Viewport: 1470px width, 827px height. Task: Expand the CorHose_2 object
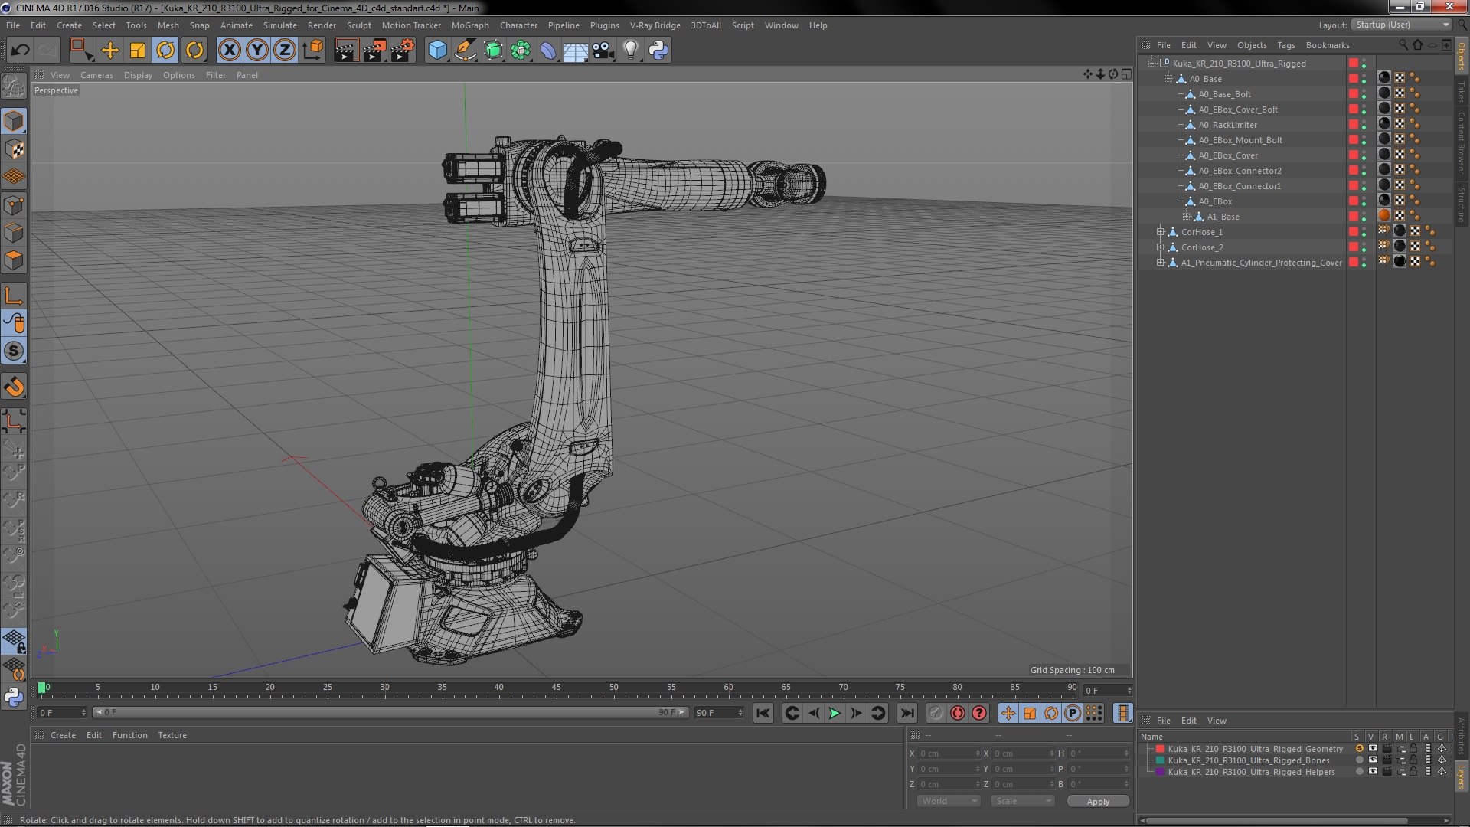tap(1161, 247)
